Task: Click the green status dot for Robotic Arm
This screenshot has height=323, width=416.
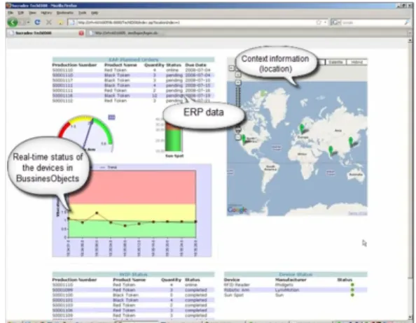Action: click(x=352, y=290)
